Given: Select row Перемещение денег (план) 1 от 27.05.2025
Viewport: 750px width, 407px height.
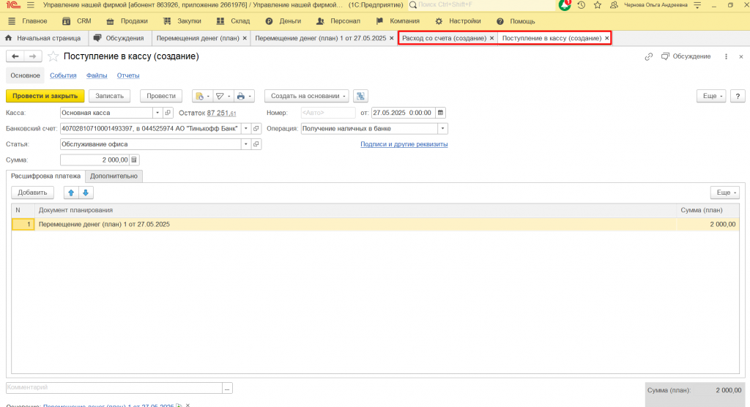Looking at the screenshot, I should coord(375,224).
